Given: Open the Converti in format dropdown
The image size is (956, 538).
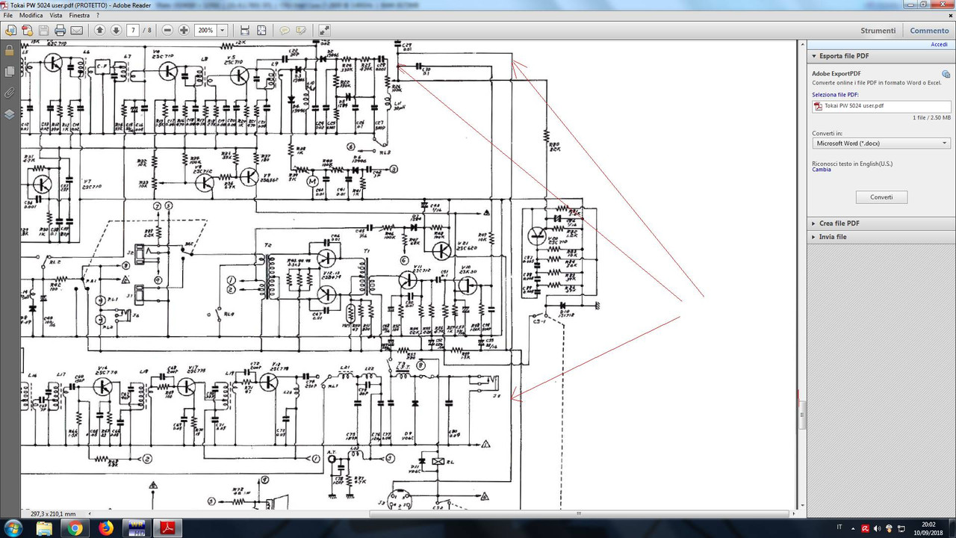Looking at the screenshot, I should pos(881,143).
